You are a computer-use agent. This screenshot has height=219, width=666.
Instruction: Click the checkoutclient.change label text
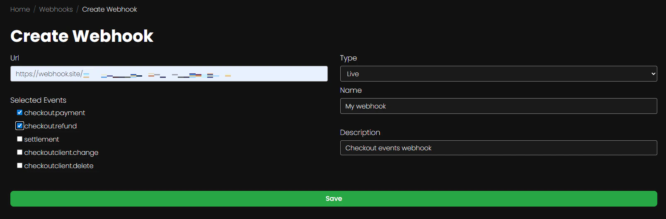coord(61,152)
